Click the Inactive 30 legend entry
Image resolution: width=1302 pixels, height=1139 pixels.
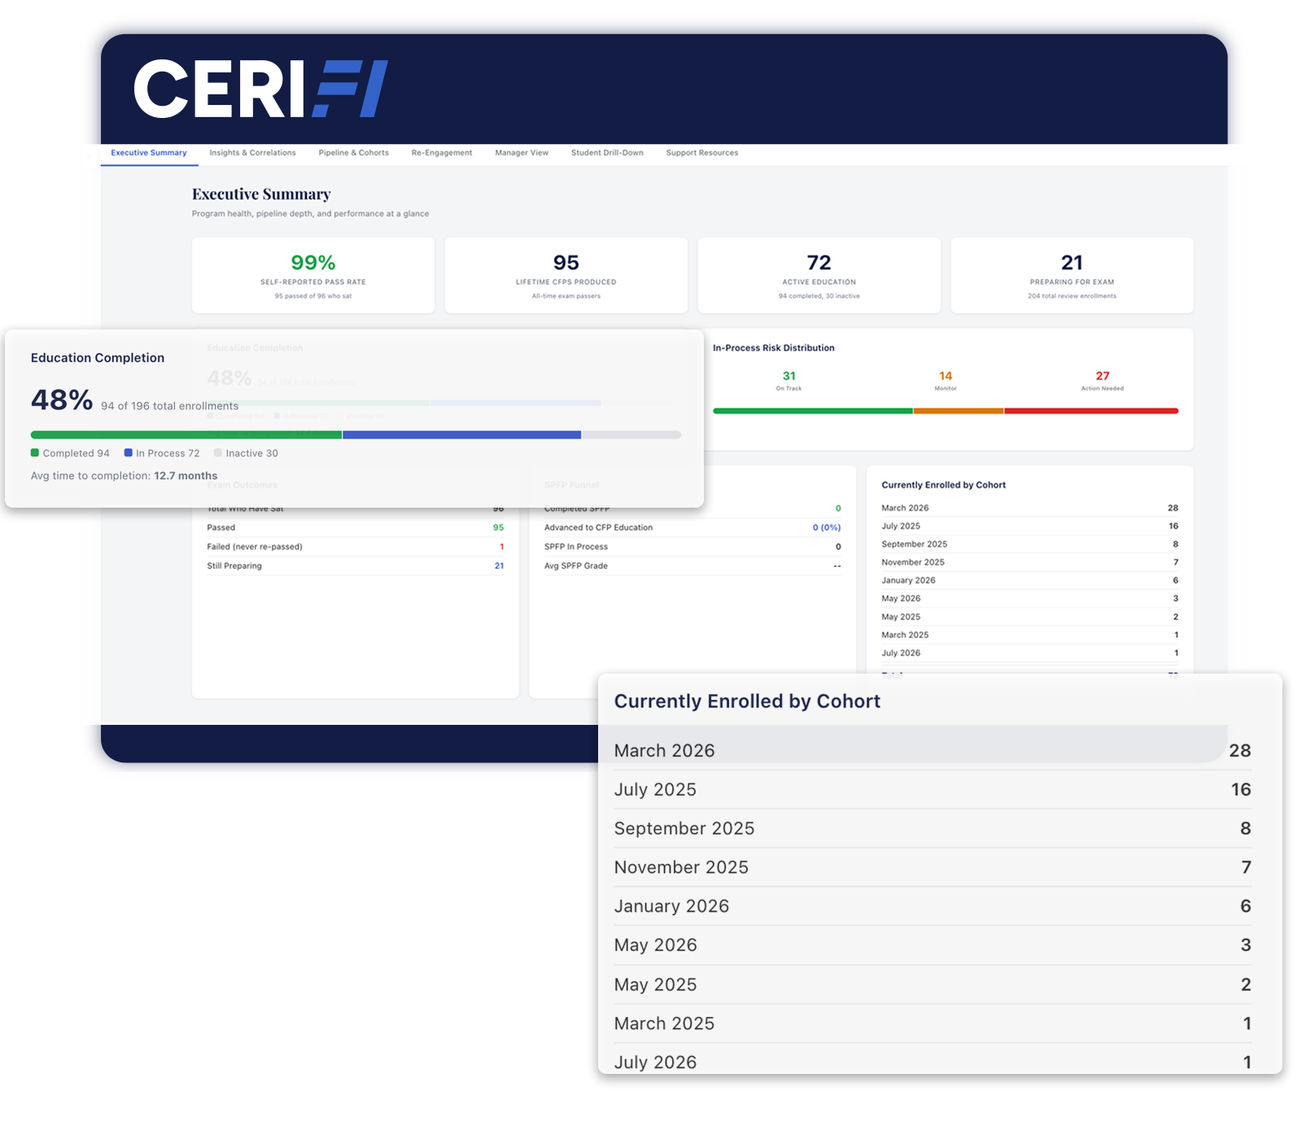click(246, 453)
